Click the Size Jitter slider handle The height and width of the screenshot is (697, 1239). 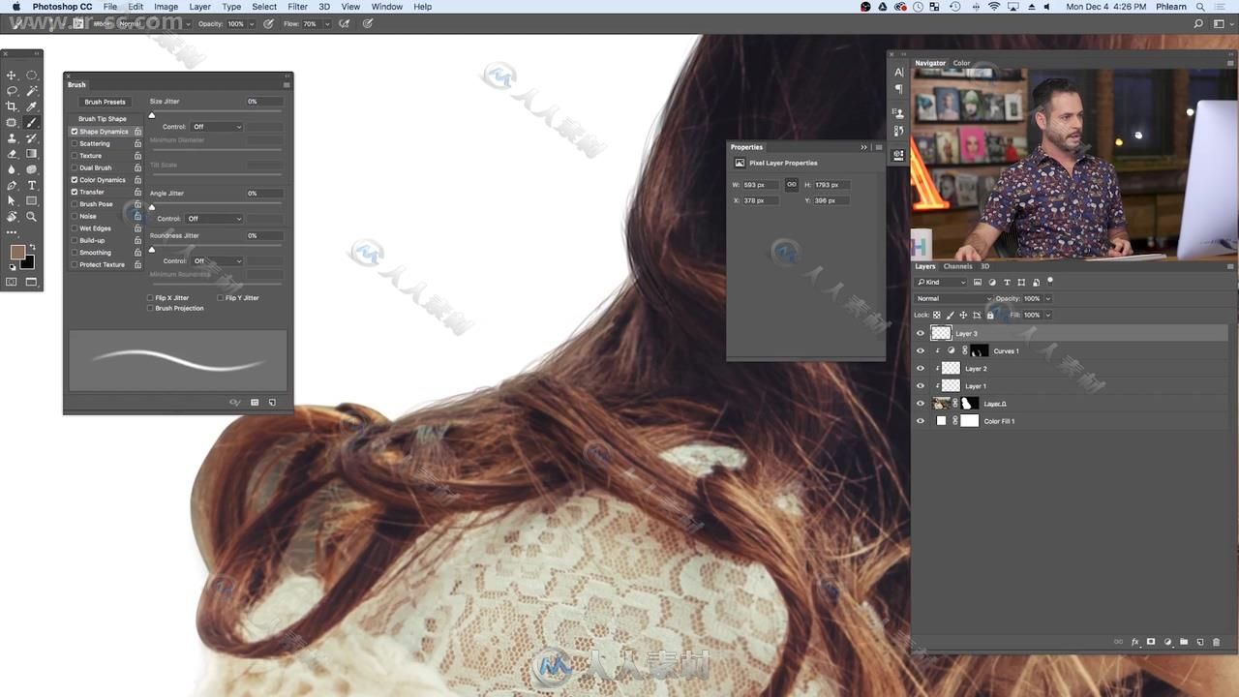click(152, 115)
